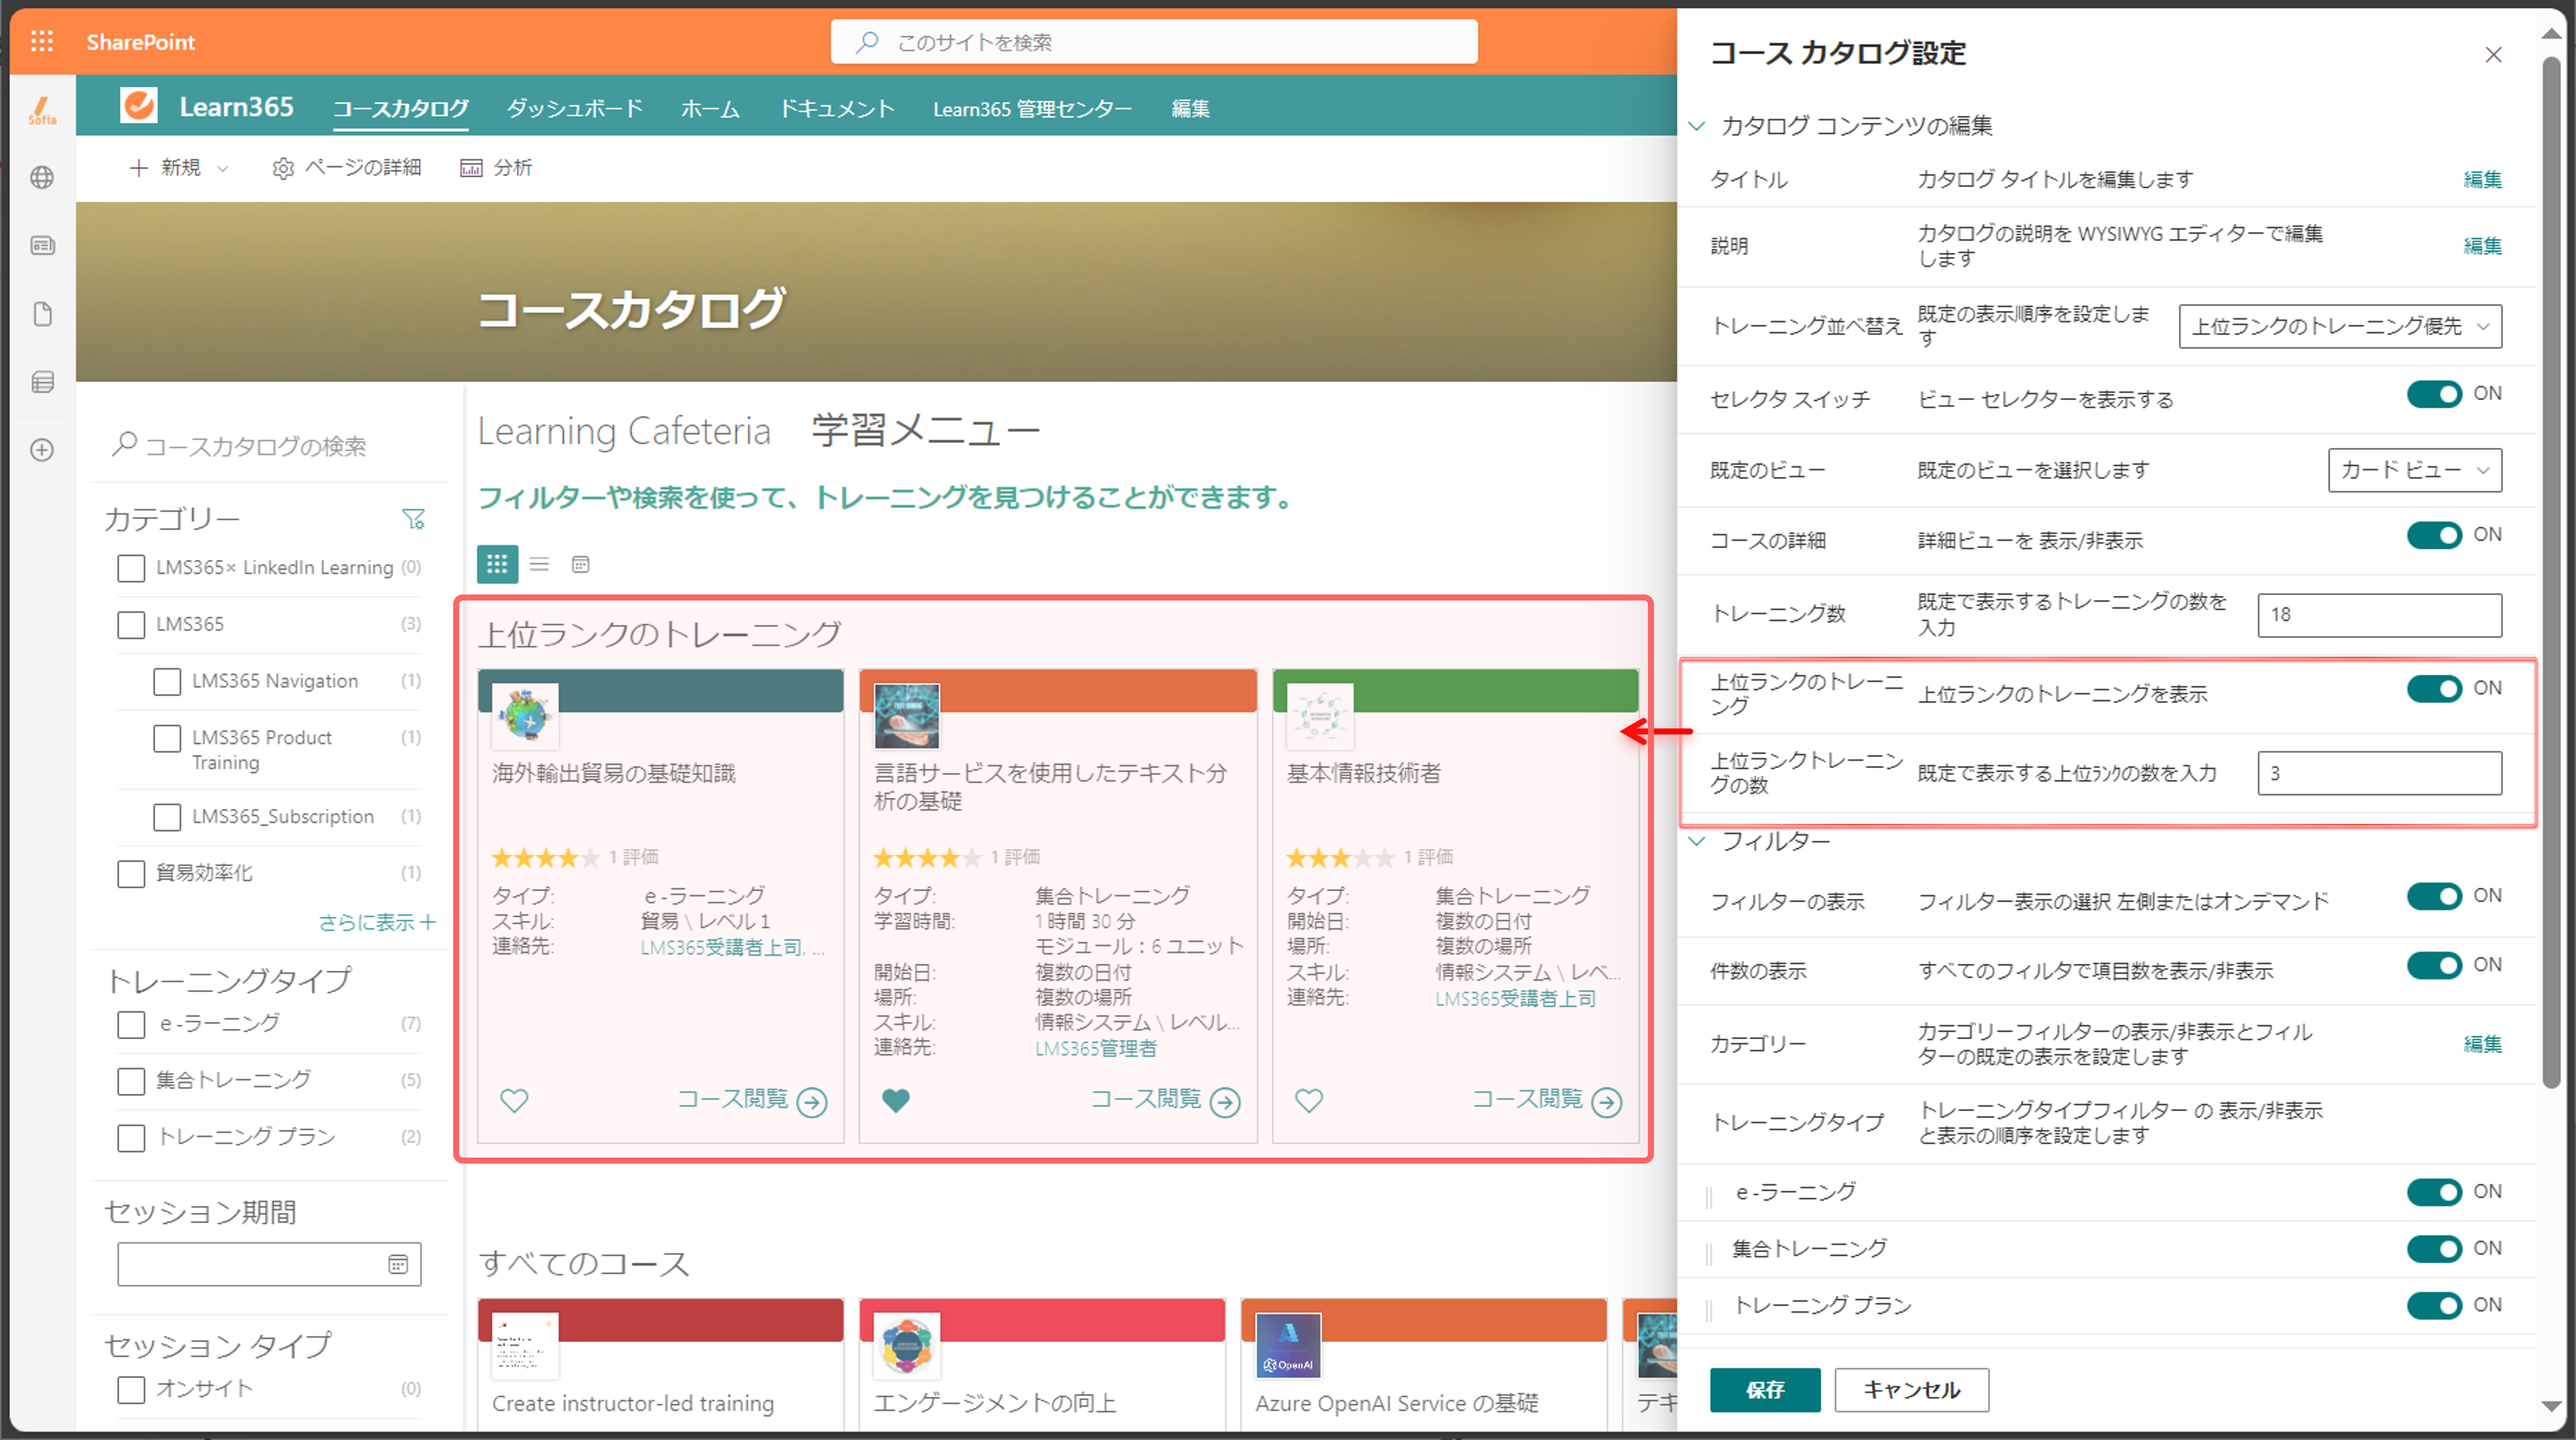The image size is (2576, 1440).
Task: Click the plus circle icon in left rail
Action: (x=41, y=450)
